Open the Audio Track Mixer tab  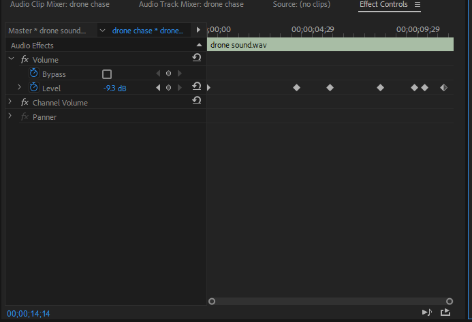click(191, 4)
